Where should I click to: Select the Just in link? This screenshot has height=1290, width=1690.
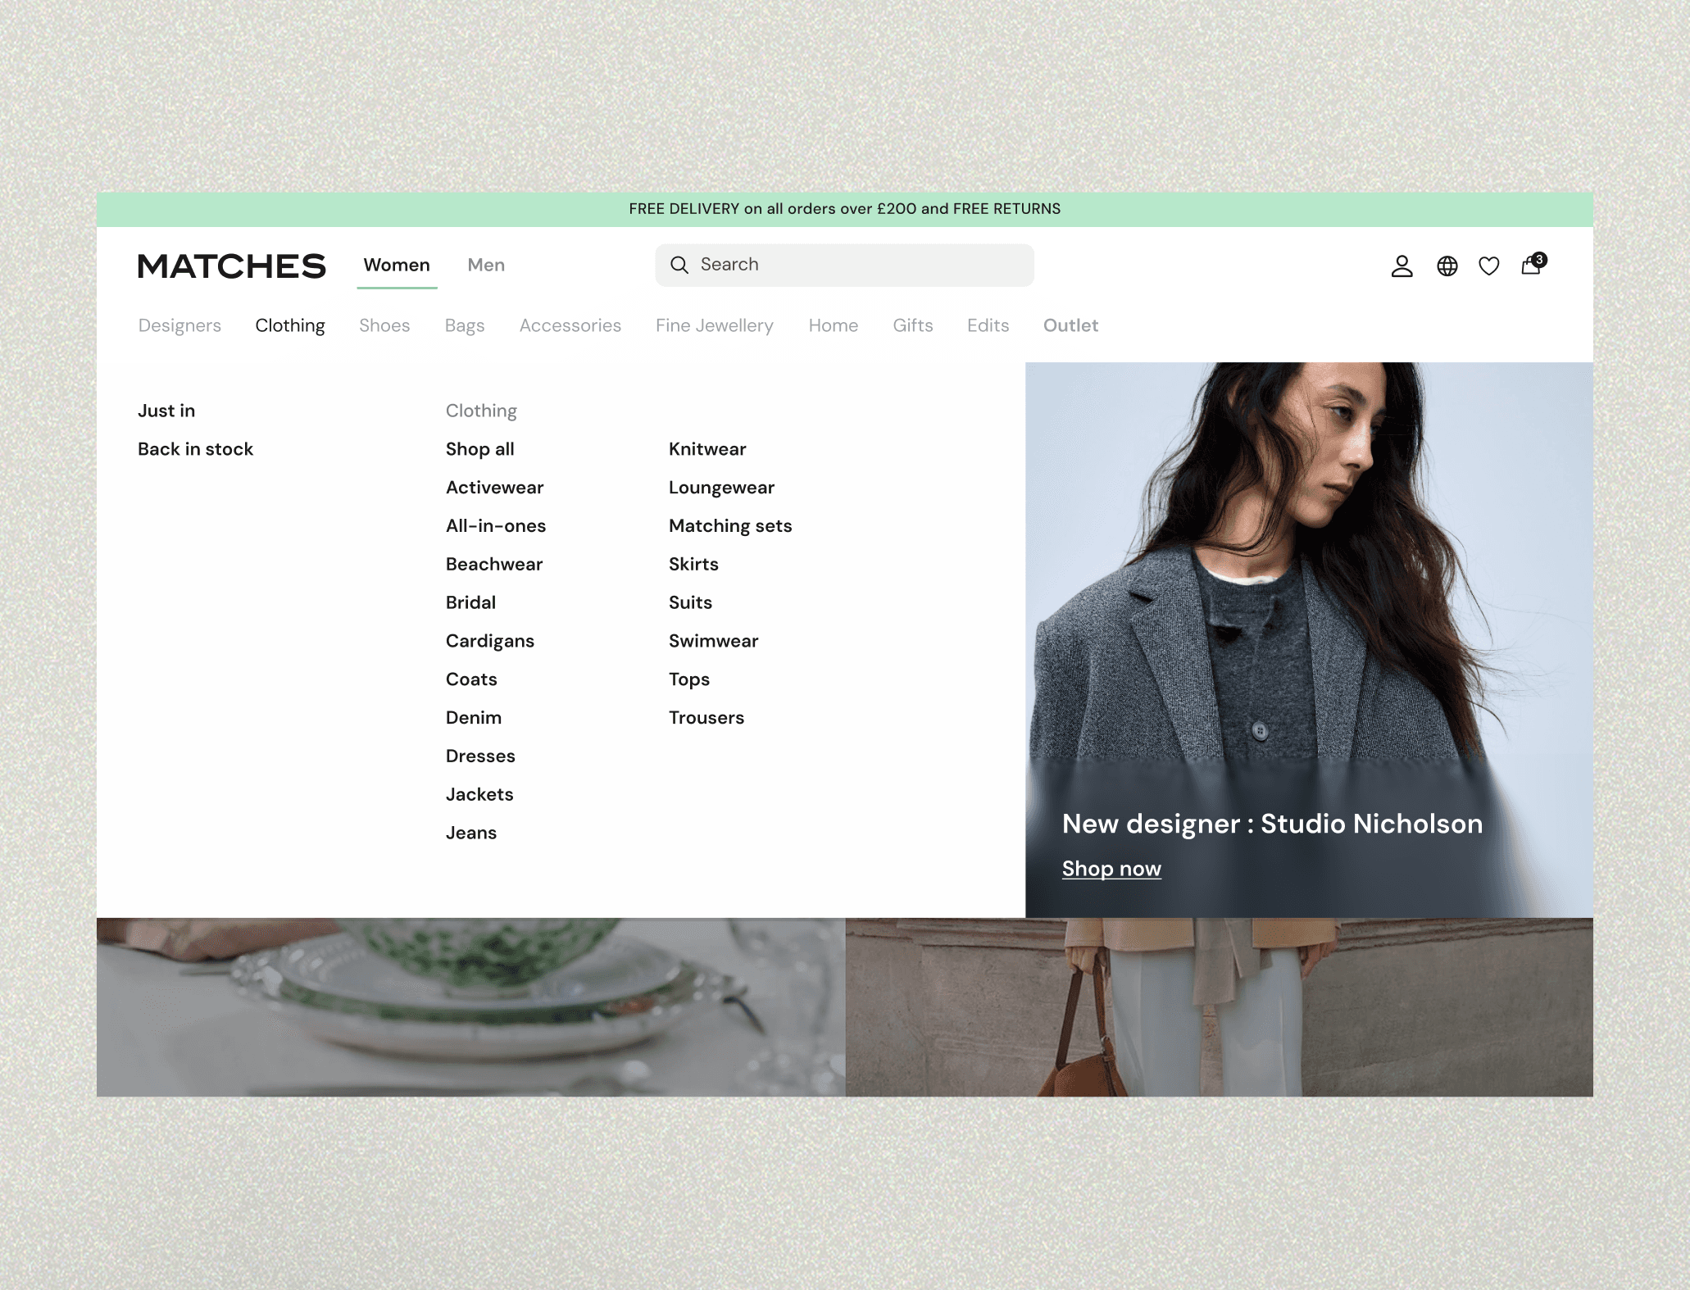(x=166, y=411)
